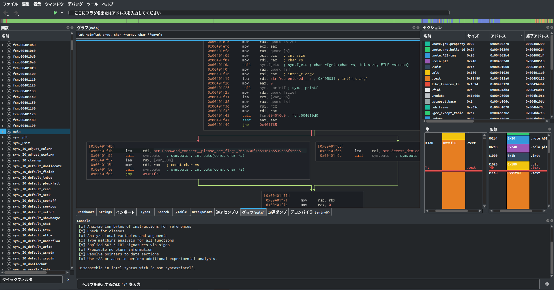554x290 pixels.
Task: Click the flag name or address input field
Action: click(x=259, y=13)
